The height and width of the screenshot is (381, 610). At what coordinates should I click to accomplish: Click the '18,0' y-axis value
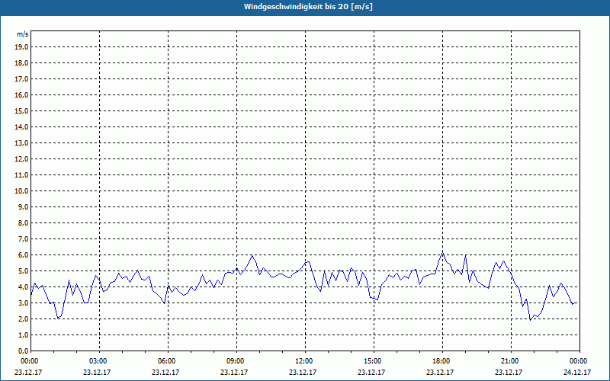21,63
